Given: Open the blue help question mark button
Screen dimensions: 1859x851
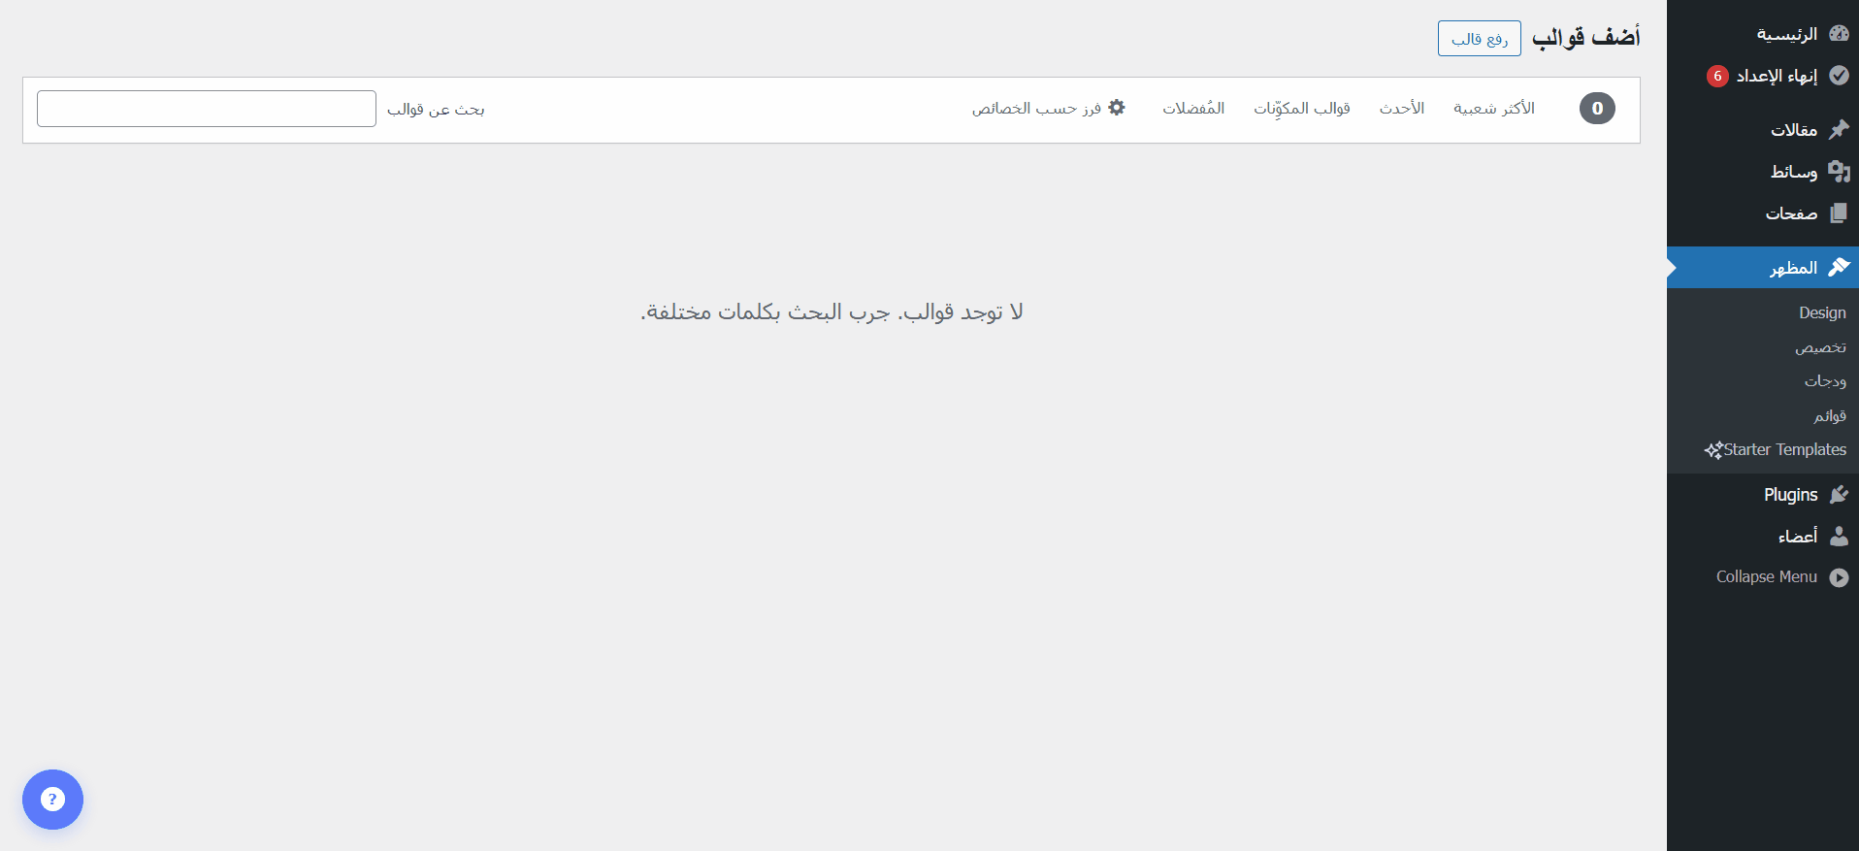Looking at the screenshot, I should pyautogui.click(x=52, y=800).
